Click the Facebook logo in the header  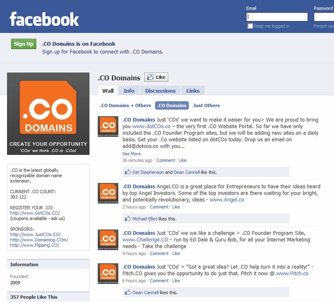tap(44, 19)
